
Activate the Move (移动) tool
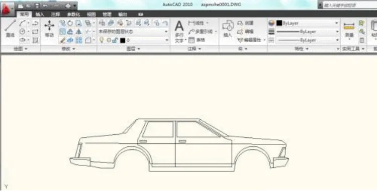coord(49,29)
